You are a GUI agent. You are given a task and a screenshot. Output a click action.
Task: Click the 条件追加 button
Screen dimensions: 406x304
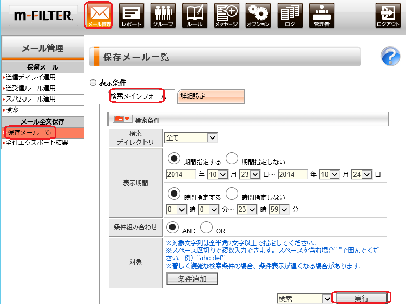coord(192,279)
